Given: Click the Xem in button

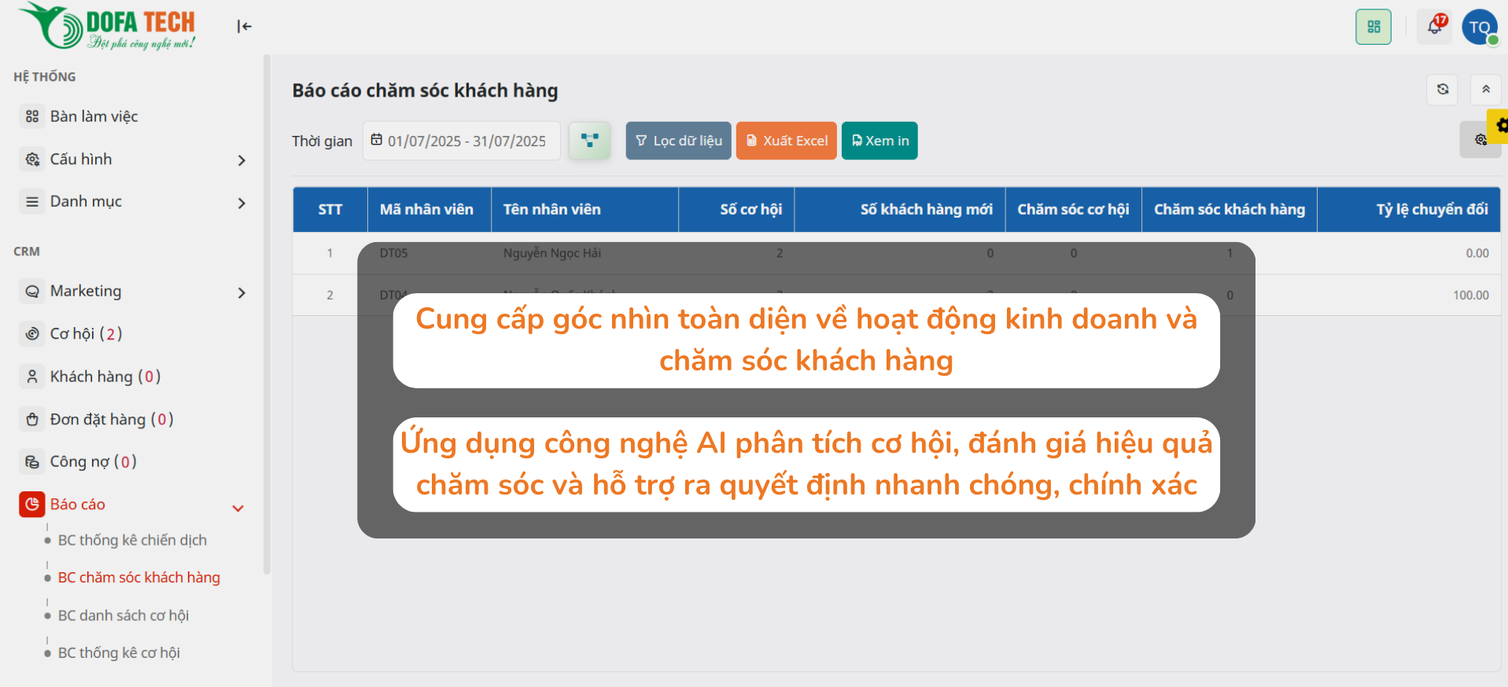Looking at the screenshot, I should [x=879, y=141].
